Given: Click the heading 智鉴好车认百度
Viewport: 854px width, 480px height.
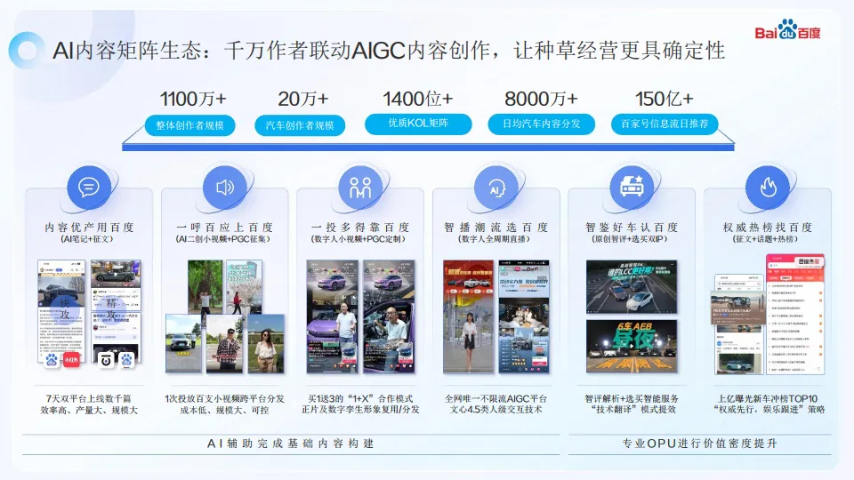Looking at the screenshot, I should click(632, 227).
